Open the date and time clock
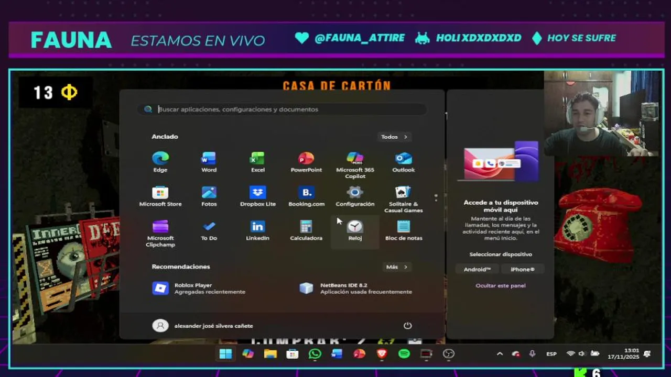The image size is (671, 377). (x=623, y=354)
